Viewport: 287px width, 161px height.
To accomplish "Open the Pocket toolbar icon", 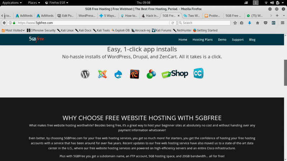I will [x=265, y=23].
